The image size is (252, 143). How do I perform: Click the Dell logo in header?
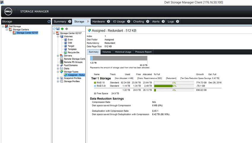[8, 11]
